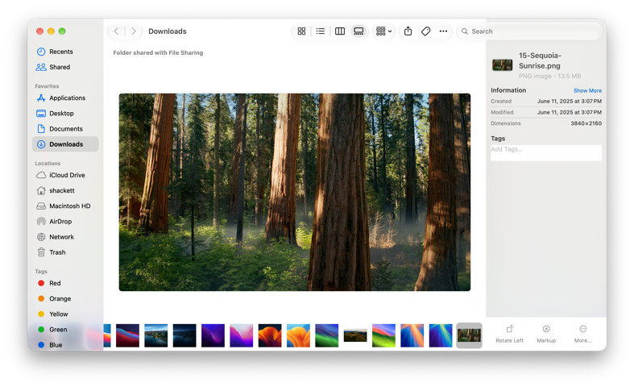Open Trash in the sidebar
Image resolution: width=634 pixels, height=387 pixels.
click(x=65, y=252)
